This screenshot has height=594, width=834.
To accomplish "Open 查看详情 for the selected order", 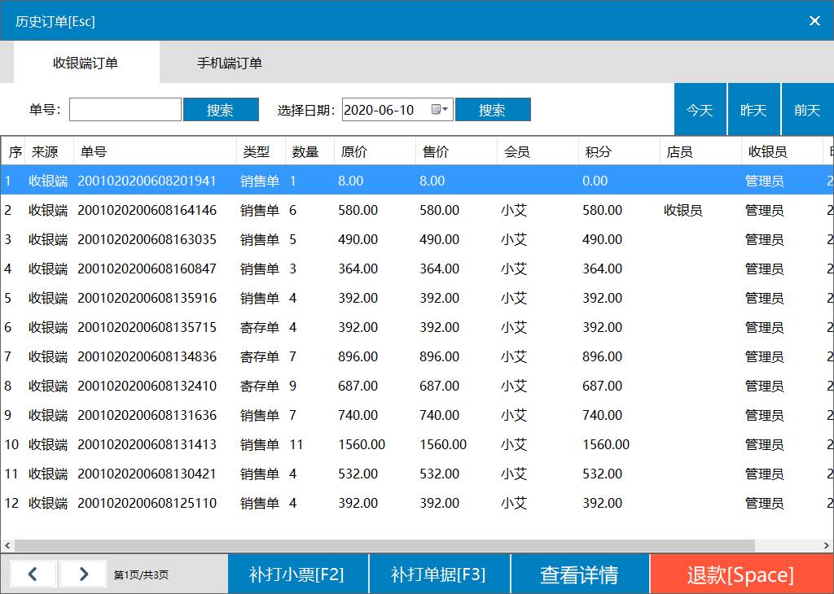I will pos(579,574).
